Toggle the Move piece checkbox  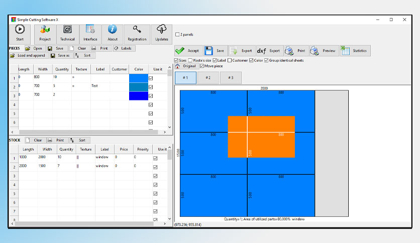[x=202, y=66]
